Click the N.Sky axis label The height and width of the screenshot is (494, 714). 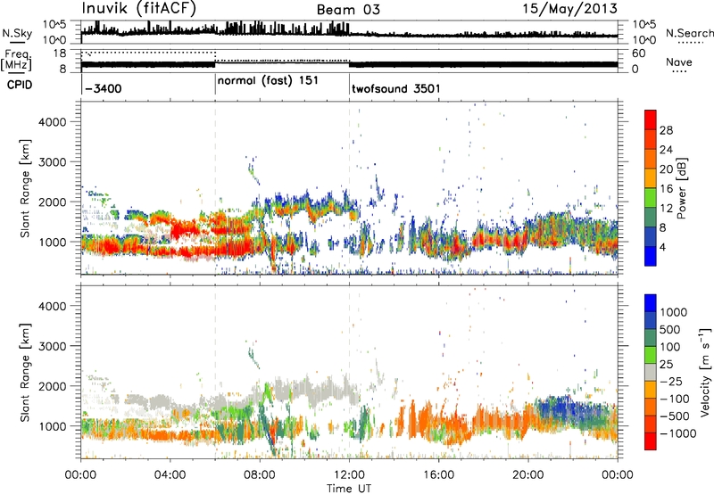[x=17, y=33]
